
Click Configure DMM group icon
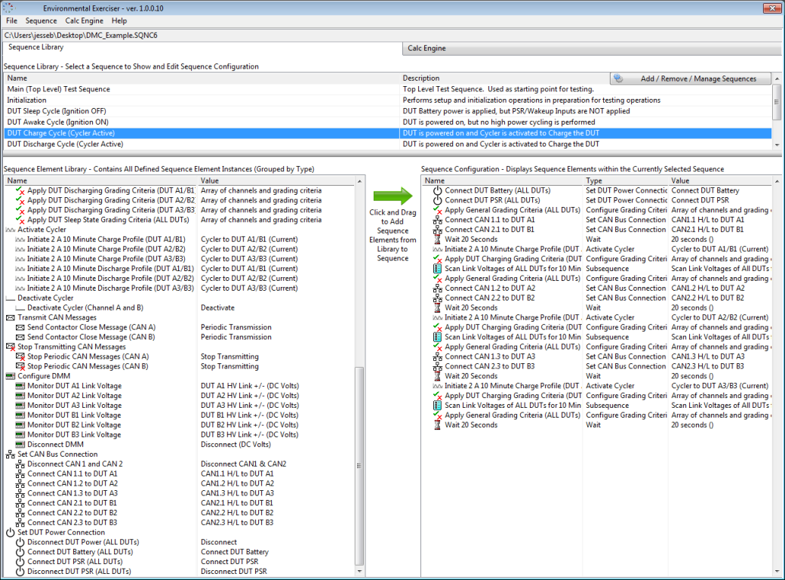[x=10, y=376]
